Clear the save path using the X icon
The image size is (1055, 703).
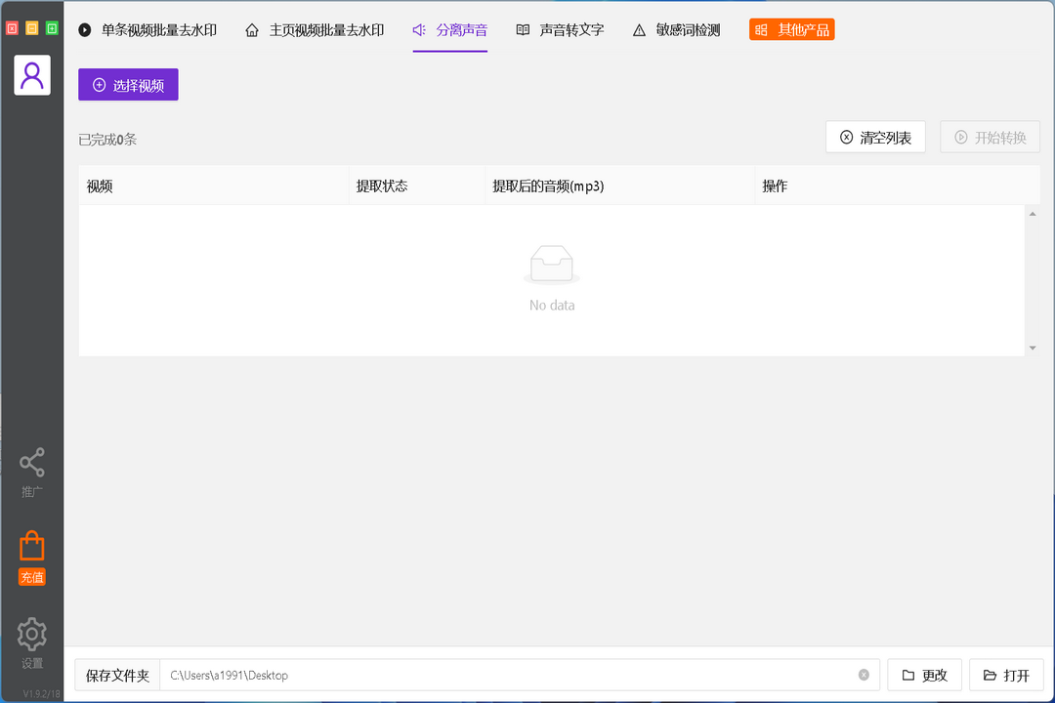point(864,675)
